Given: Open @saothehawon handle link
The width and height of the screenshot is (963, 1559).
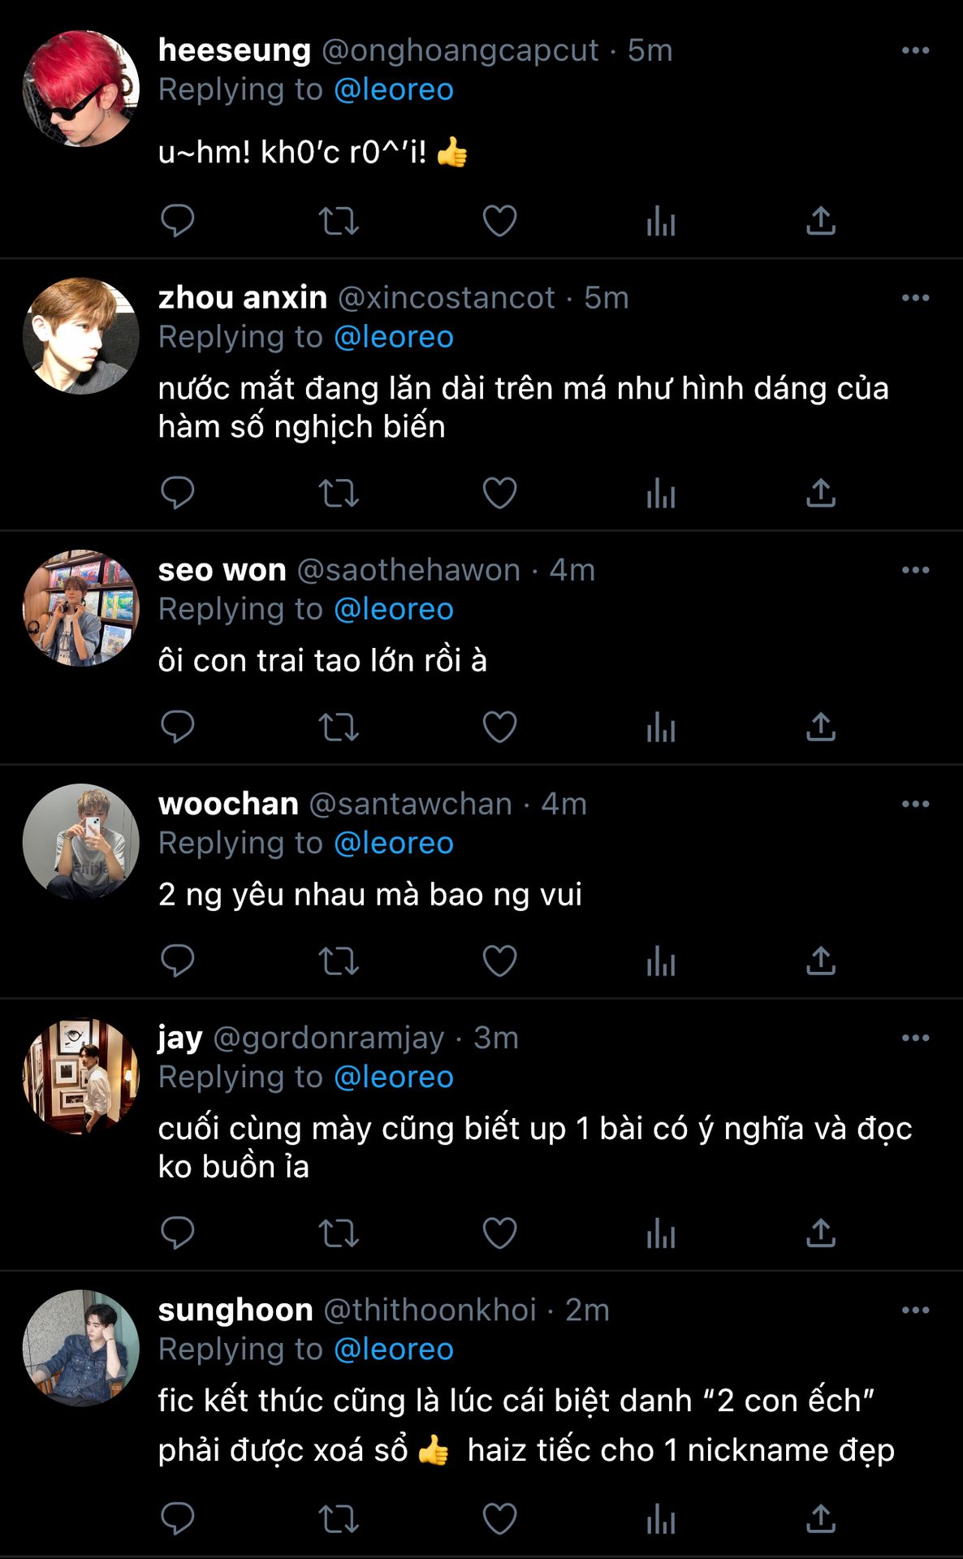Looking at the screenshot, I should coord(408,570).
